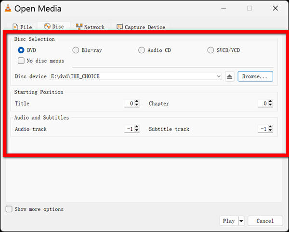Click the Title number spinner
The width and height of the screenshot is (289, 232).
(x=131, y=103)
